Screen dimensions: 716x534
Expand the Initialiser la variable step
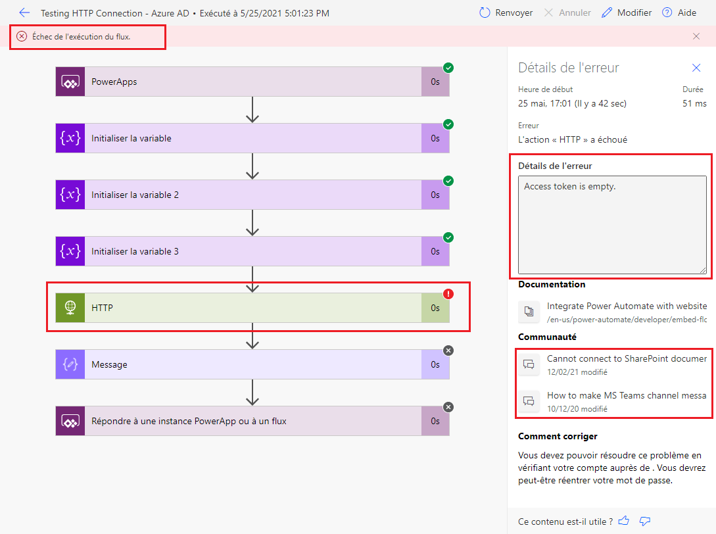tap(252, 138)
